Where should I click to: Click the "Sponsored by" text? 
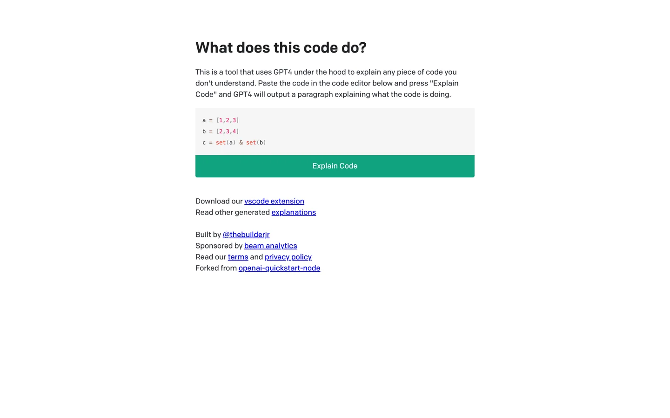click(x=219, y=246)
